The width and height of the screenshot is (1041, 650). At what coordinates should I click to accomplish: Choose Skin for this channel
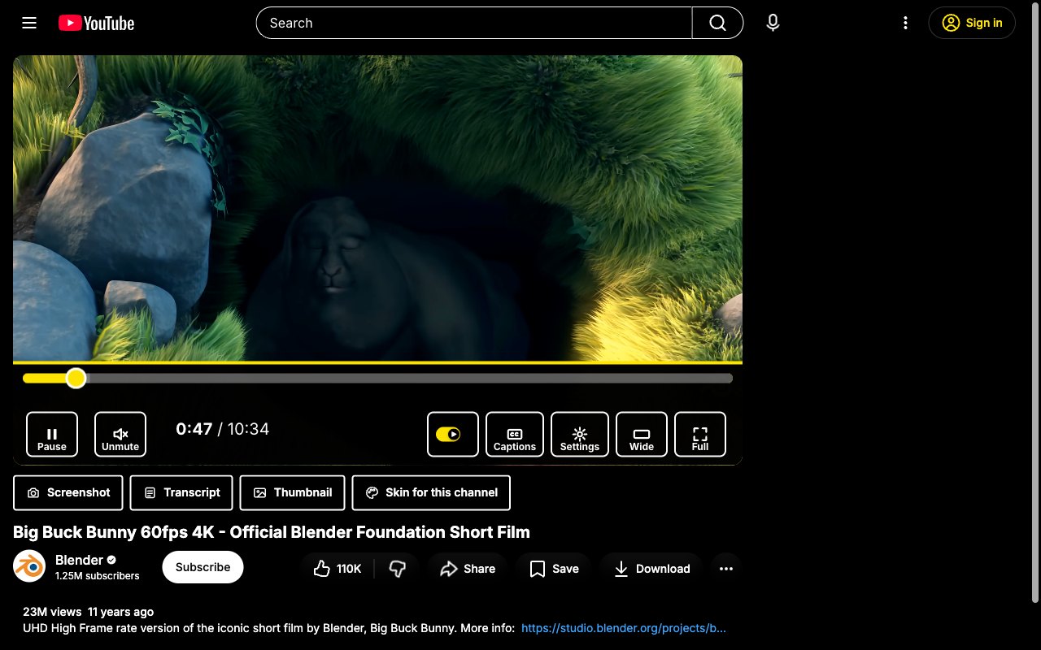(431, 492)
